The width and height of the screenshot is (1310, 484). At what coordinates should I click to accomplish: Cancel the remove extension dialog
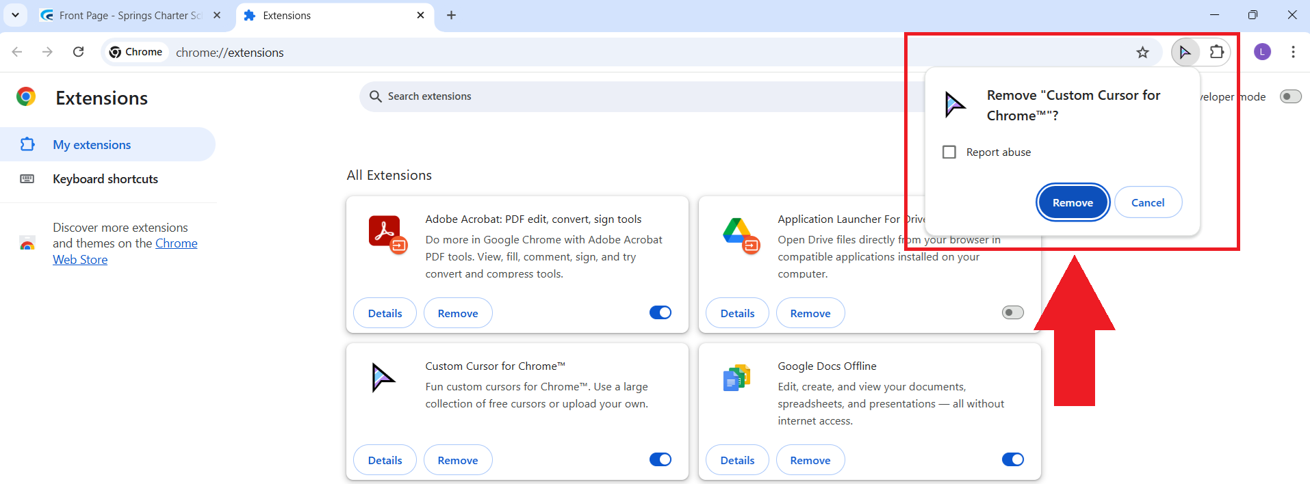(1148, 202)
